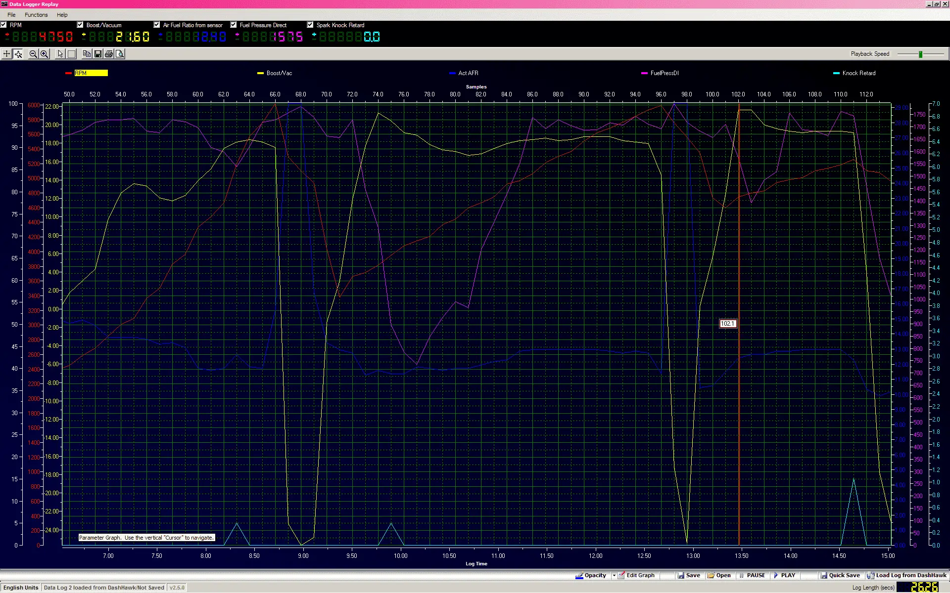
Task: Uncheck the RPM parameter checkbox
Action: pos(4,25)
